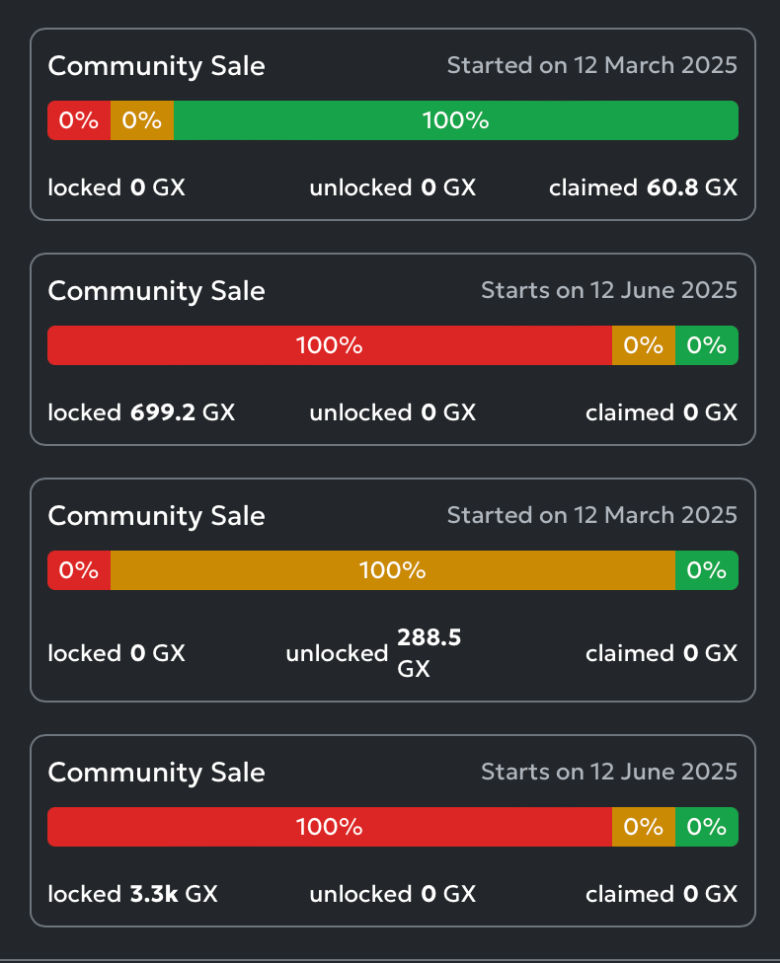The height and width of the screenshot is (963, 780).
Task: Click red 100% bar in the 699.2 GX card
Action: [329, 345]
